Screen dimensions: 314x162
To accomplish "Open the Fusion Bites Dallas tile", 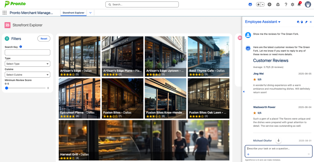I will tap(122, 98).
